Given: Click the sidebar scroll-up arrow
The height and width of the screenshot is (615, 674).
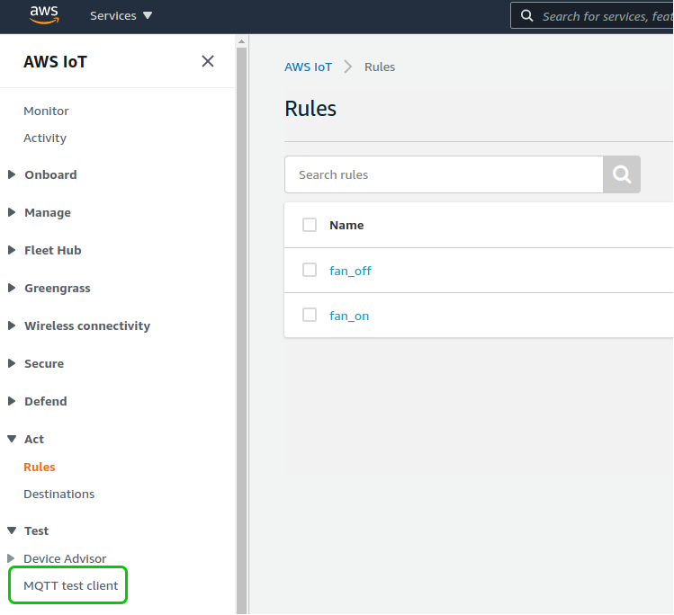Looking at the screenshot, I should (241, 41).
